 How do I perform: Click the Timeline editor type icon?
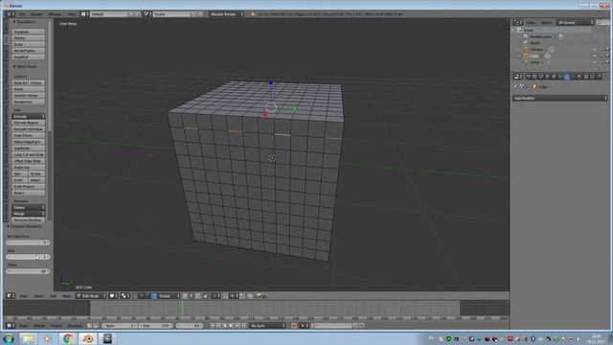[11, 326]
